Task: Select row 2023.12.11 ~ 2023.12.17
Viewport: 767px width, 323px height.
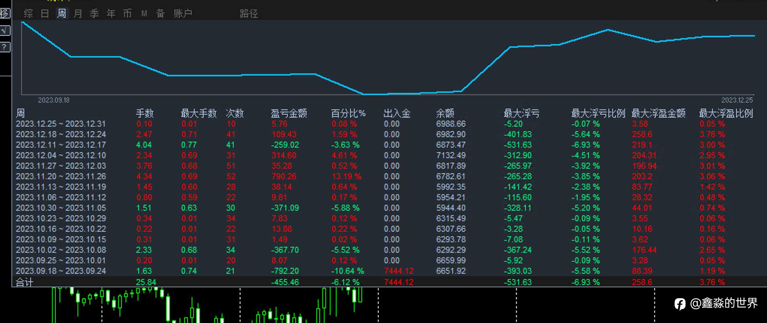Action: point(389,145)
